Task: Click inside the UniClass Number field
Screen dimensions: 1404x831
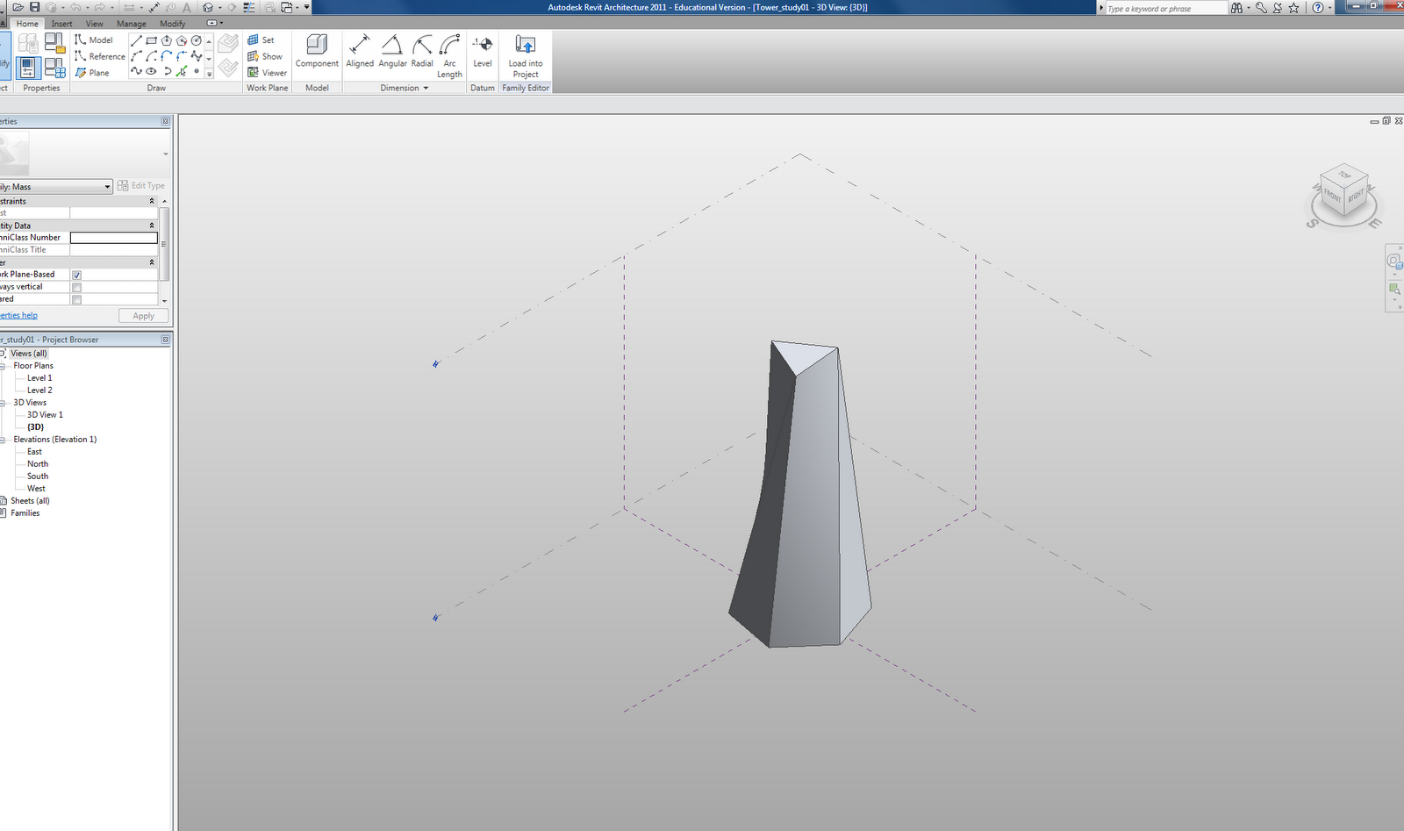Action: [113, 237]
